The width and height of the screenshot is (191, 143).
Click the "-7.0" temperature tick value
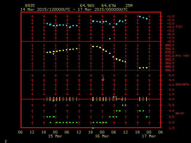point(170,38)
